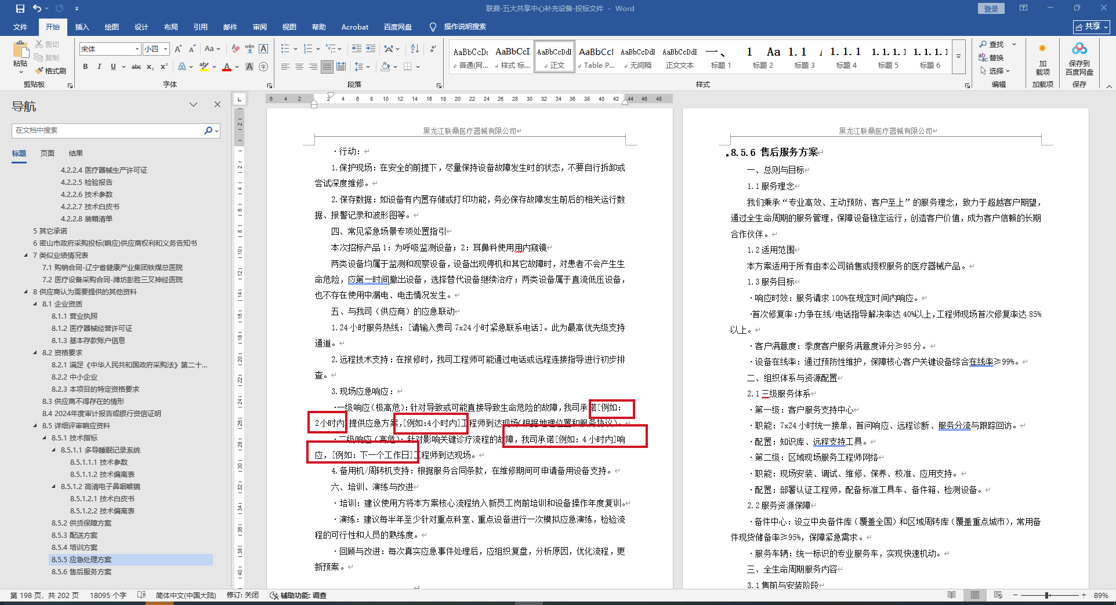Click the 登录 sign-in button

click(991, 9)
